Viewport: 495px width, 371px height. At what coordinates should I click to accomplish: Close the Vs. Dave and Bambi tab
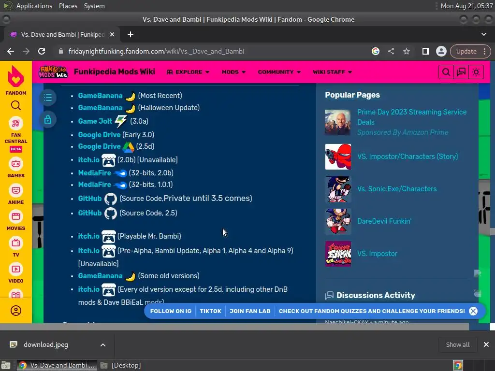(x=112, y=34)
